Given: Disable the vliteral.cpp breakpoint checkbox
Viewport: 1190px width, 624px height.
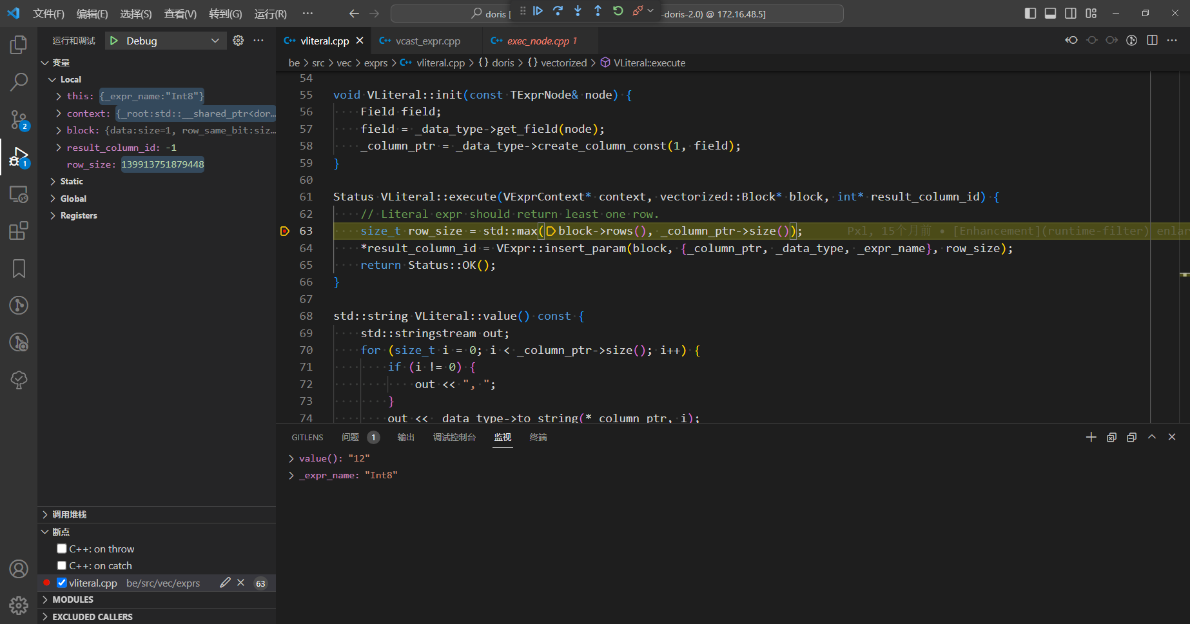Looking at the screenshot, I should (x=62, y=583).
